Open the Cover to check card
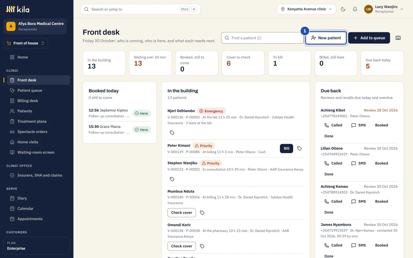This screenshot has width=413, height=258. click(x=243, y=63)
